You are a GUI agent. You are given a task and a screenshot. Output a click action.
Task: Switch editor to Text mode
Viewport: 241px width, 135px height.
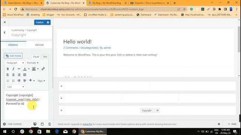(x=45, y=57)
